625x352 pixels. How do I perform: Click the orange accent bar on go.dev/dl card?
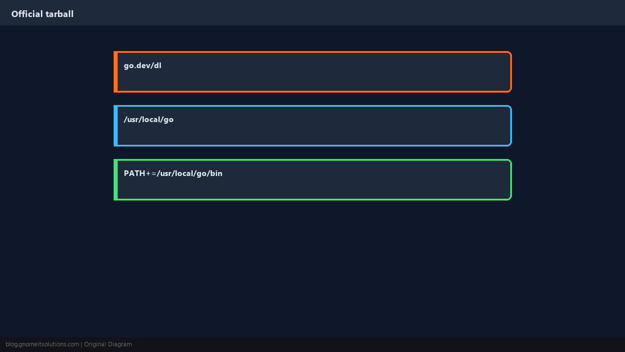pos(115,72)
